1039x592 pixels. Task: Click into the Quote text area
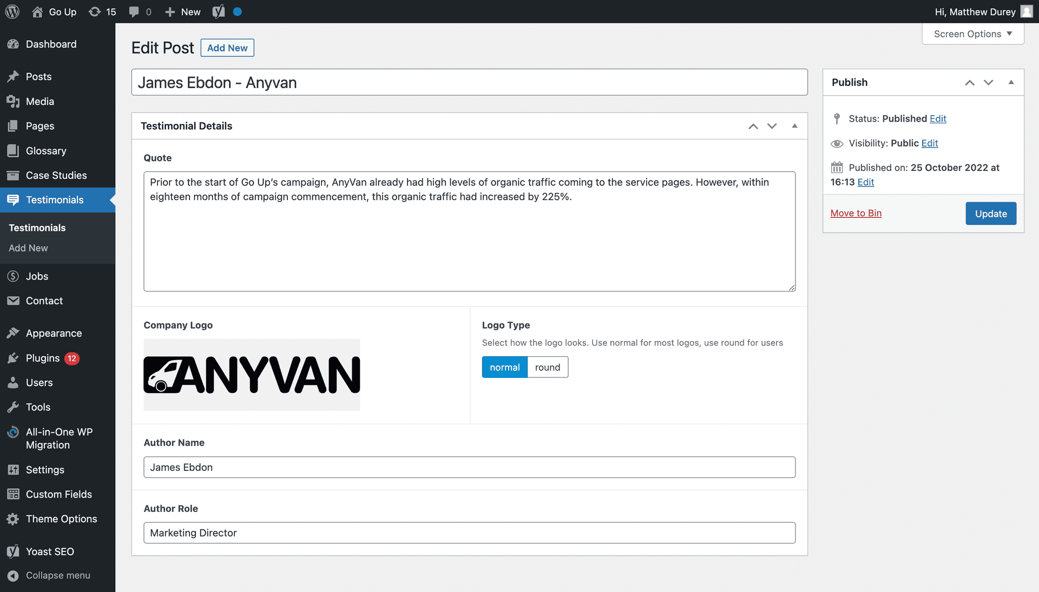click(469, 231)
